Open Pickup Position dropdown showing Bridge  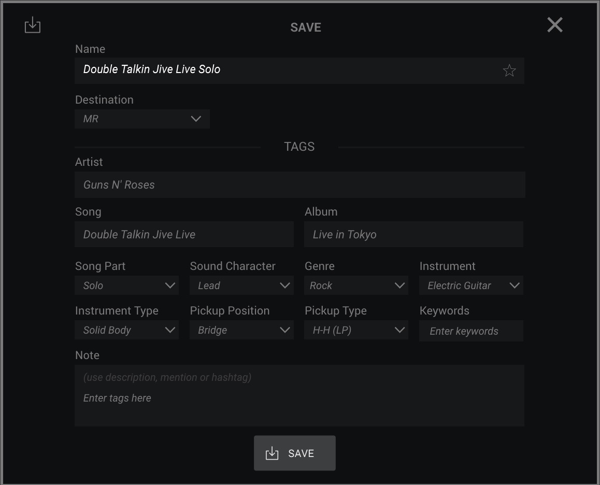click(241, 330)
